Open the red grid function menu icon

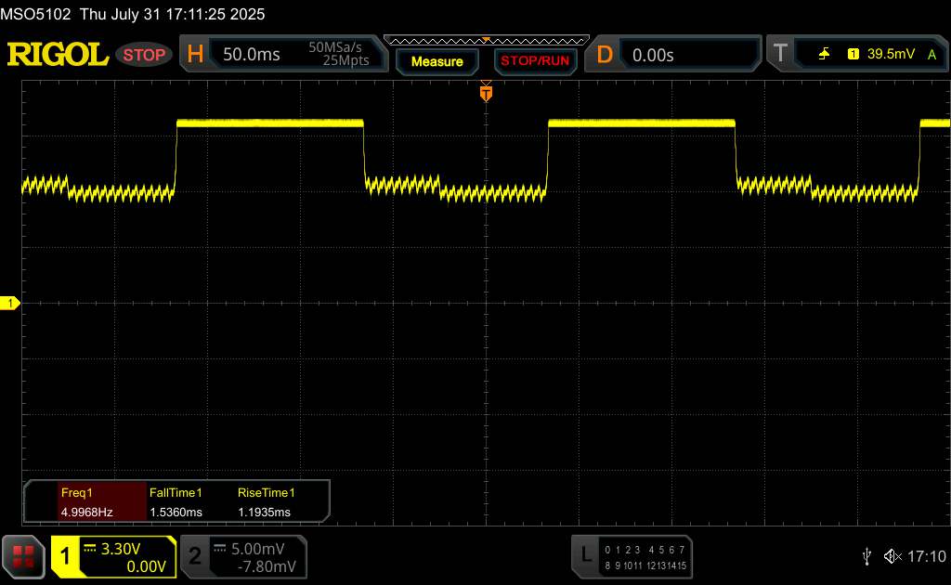click(23, 556)
